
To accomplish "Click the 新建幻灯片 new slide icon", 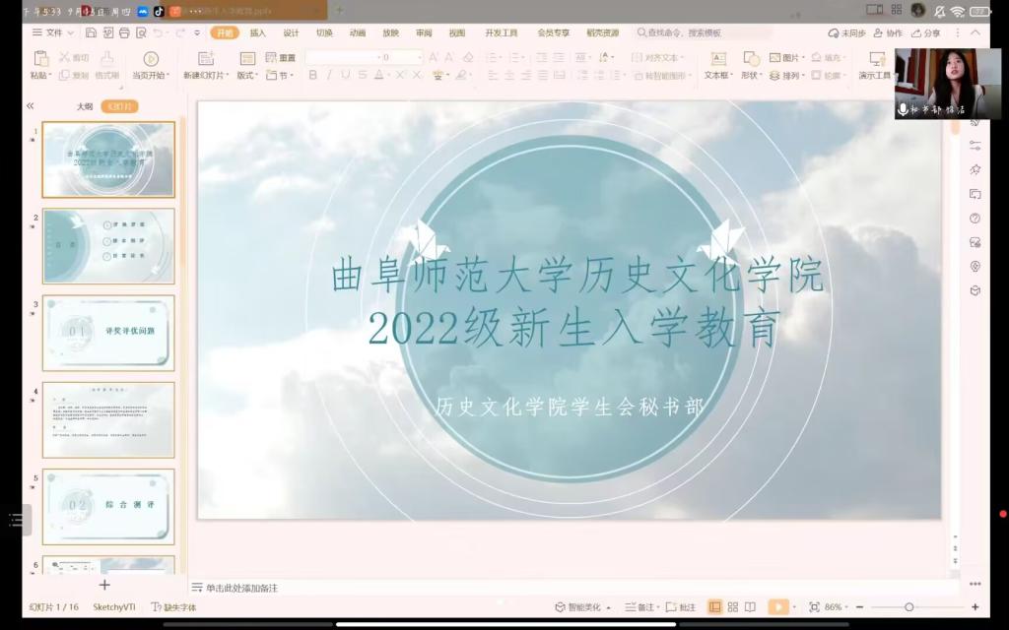I will point(205,59).
